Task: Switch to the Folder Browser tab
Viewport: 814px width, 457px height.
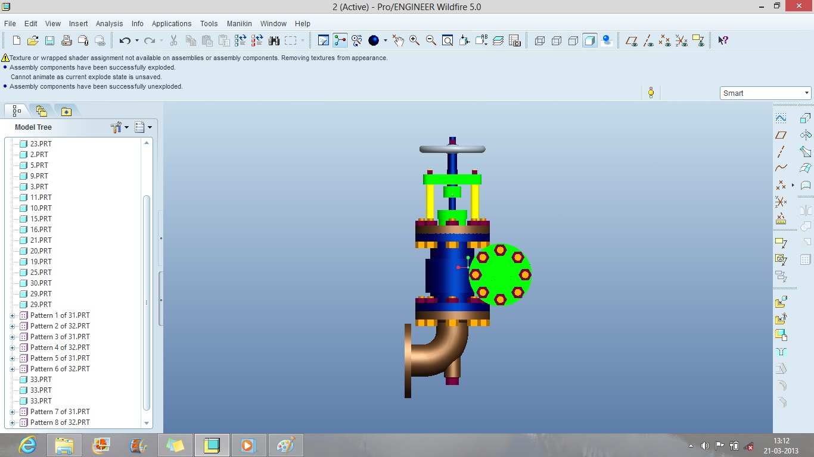Action: pyautogui.click(x=41, y=111)
